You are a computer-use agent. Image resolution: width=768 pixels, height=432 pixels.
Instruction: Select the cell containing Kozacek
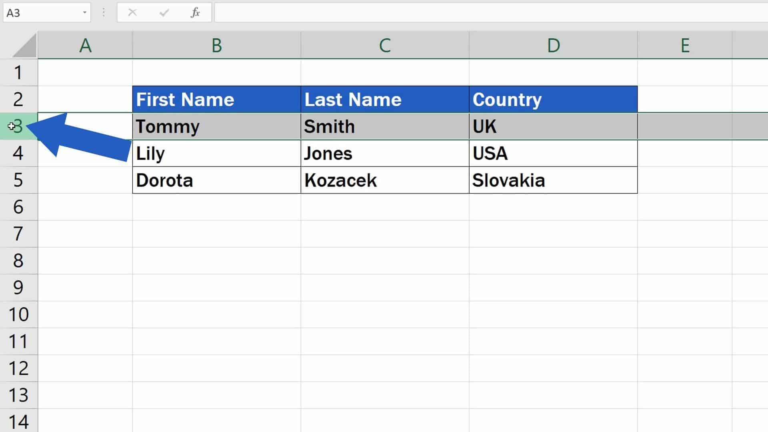coord(384,180)
